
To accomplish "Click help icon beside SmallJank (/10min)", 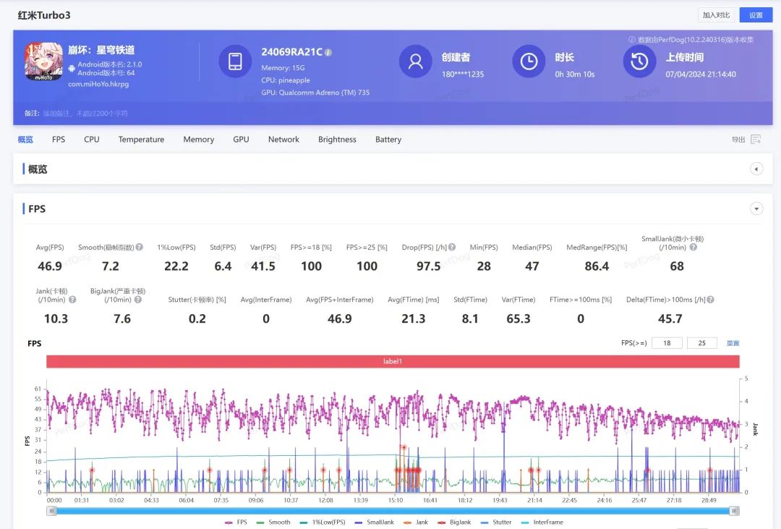I will coord(693,247).
